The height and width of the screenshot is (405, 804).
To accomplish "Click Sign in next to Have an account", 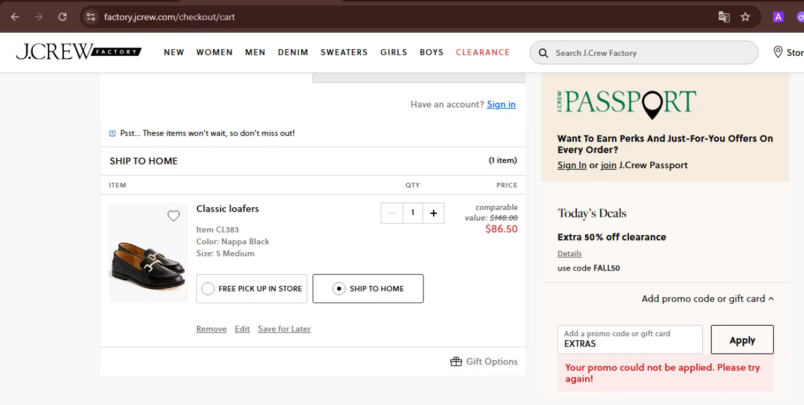I will [501, 104].
